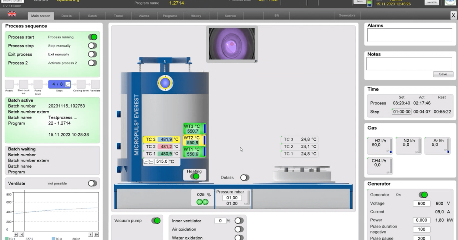Click the Power 0,000 input field
458x240 pixels.
click(x=422, y=220)
